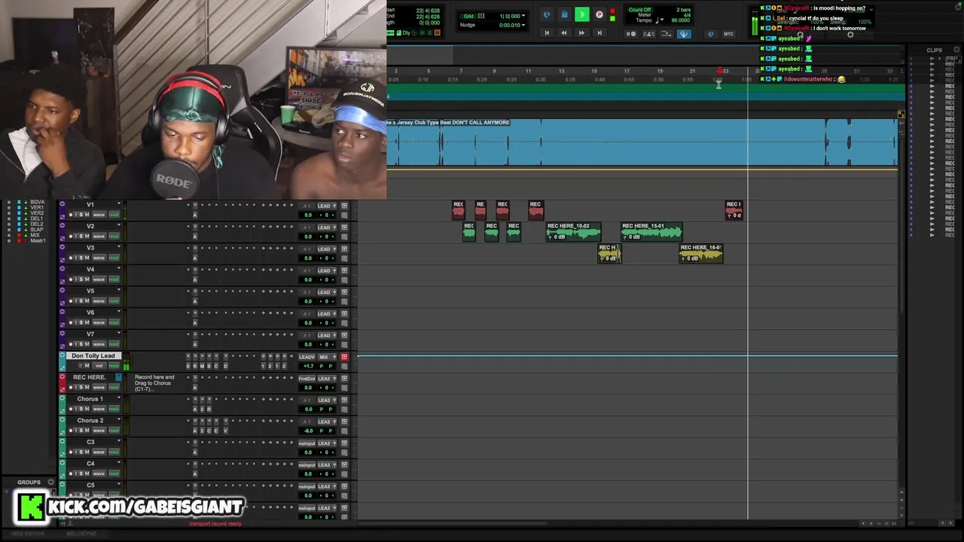Viewport: 964px width, 542px height.
Task: Open the Grid value dropdown arrow
Action: coord(524,16)
